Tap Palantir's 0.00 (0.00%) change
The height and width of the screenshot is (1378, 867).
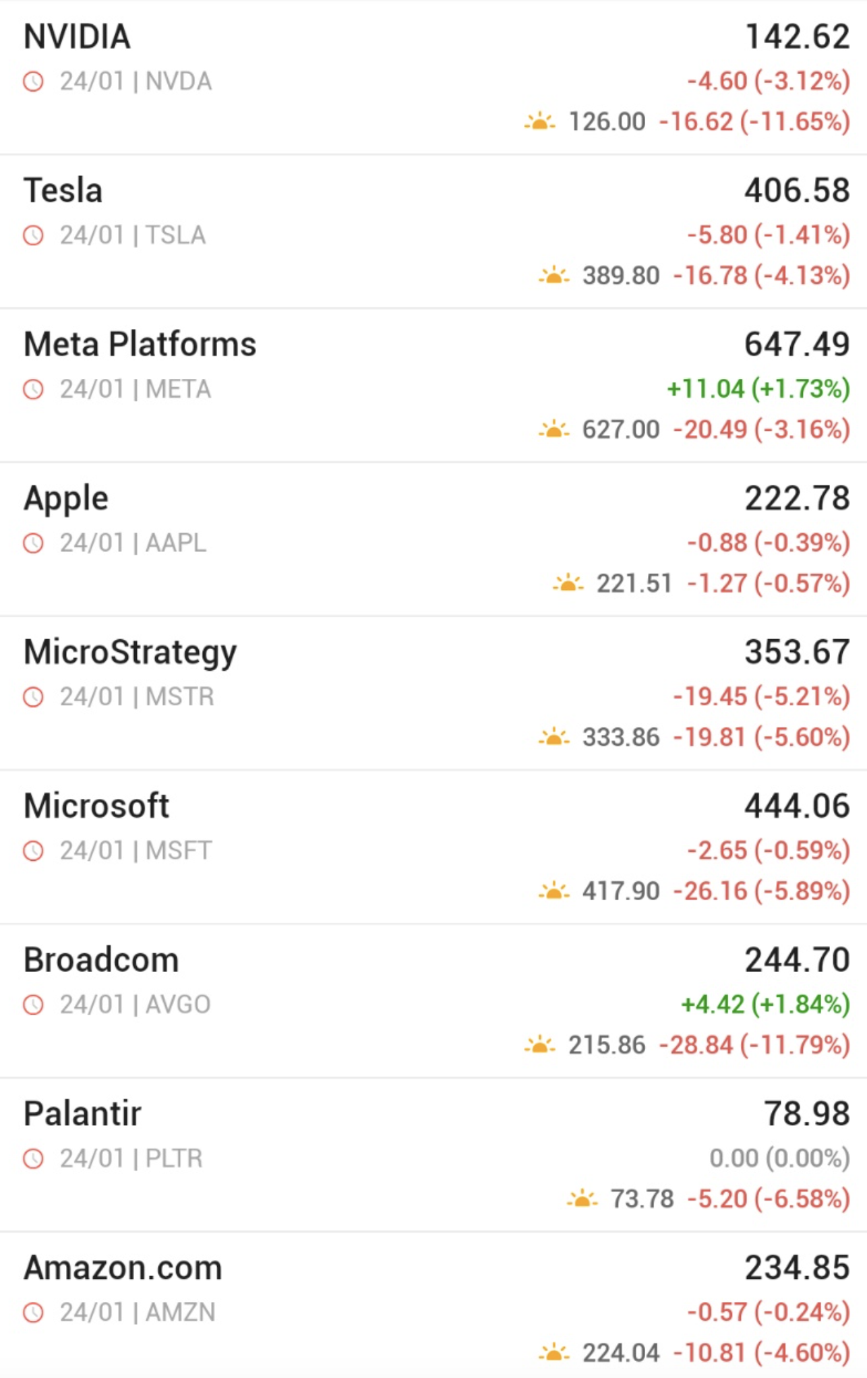coord(779,1158)
